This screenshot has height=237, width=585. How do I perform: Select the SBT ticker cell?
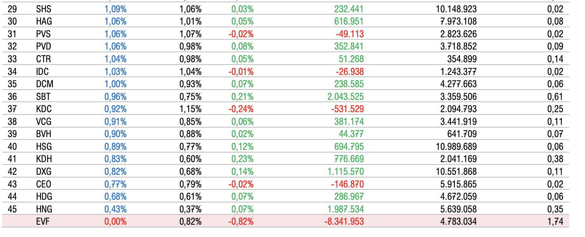pyautogui.click(x=43, y=97)
